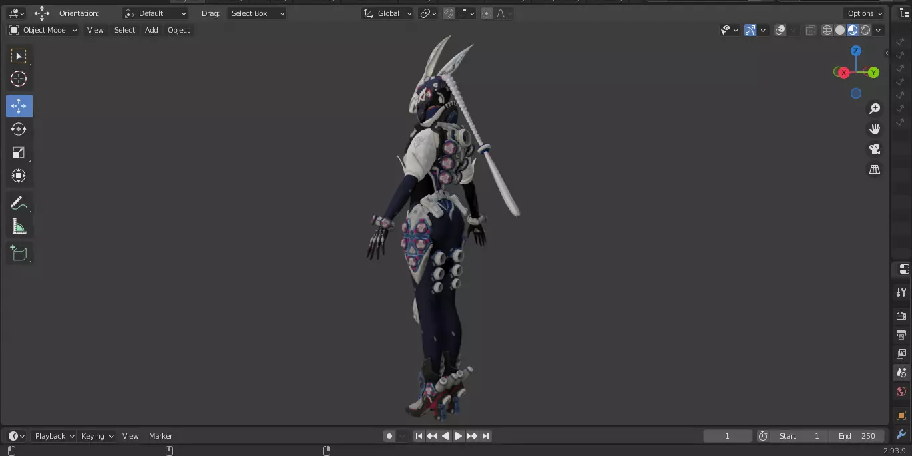Choose the Move tool
The image size is (912, 456).
tap(19, 106)
